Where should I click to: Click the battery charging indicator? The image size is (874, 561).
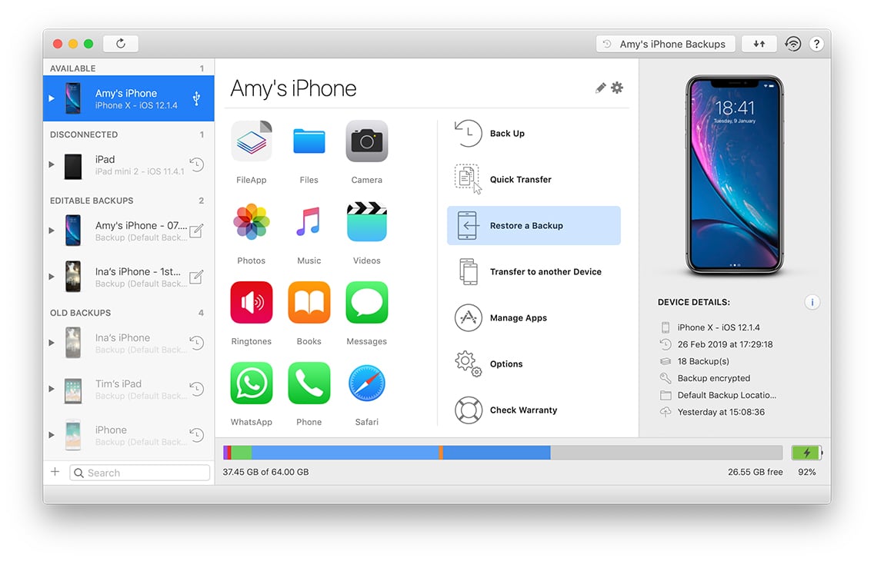pyautogui.click(x=806, y=453)
